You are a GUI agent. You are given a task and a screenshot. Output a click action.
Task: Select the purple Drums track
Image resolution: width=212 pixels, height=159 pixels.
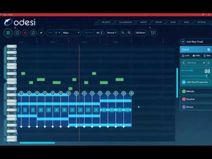pos(196,107)
